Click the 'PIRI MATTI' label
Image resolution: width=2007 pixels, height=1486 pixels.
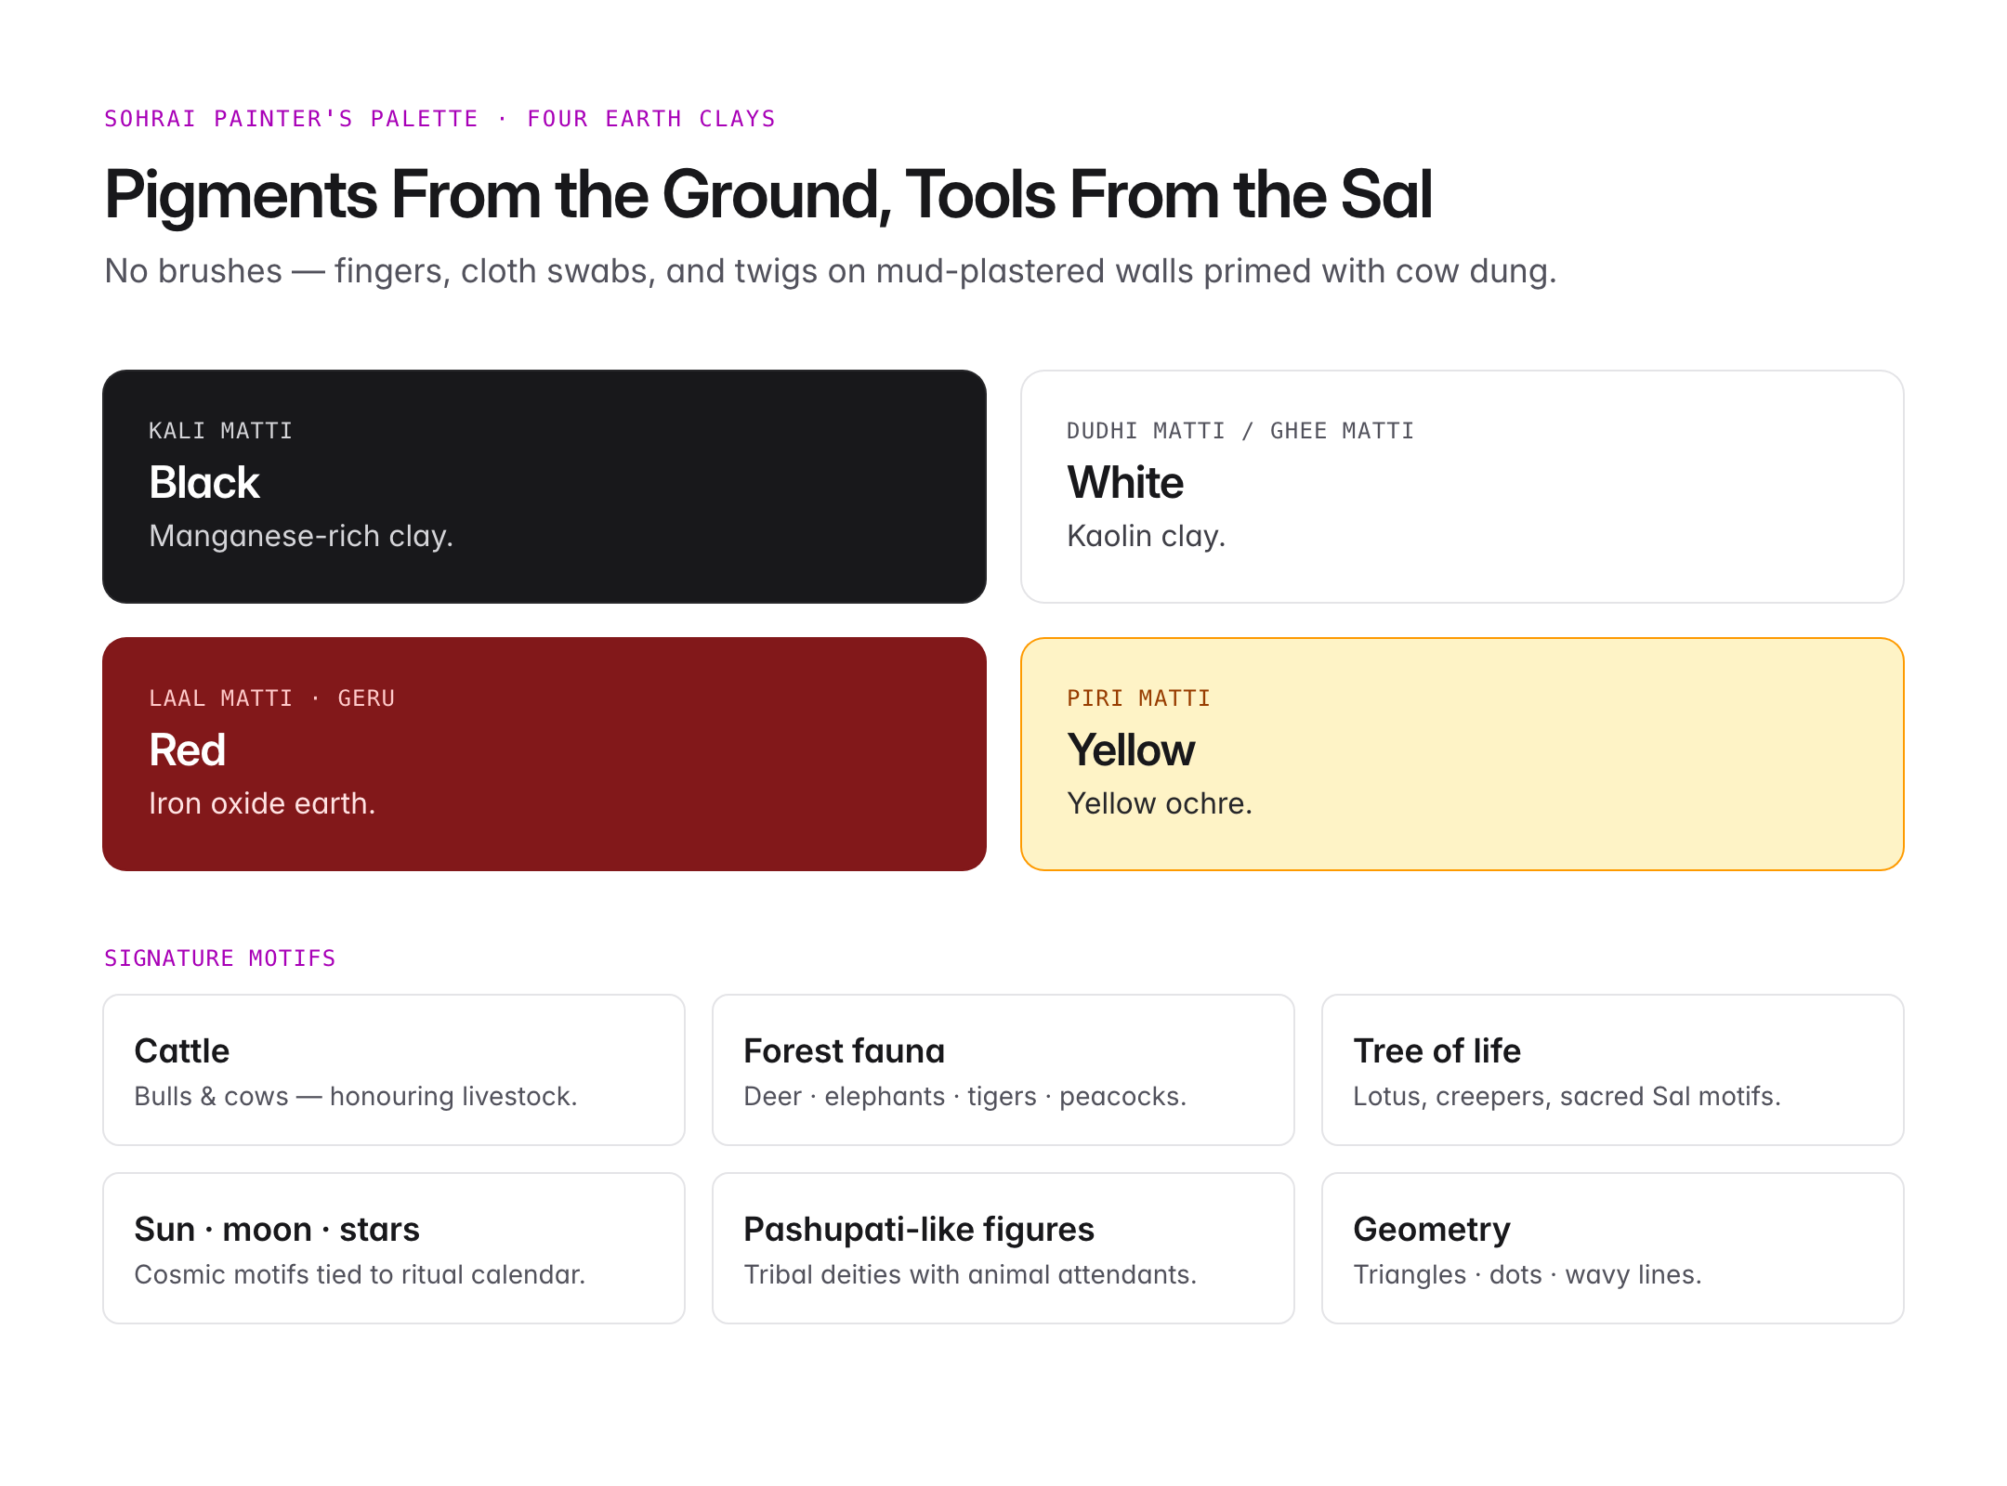click(x=1138, y=698)
